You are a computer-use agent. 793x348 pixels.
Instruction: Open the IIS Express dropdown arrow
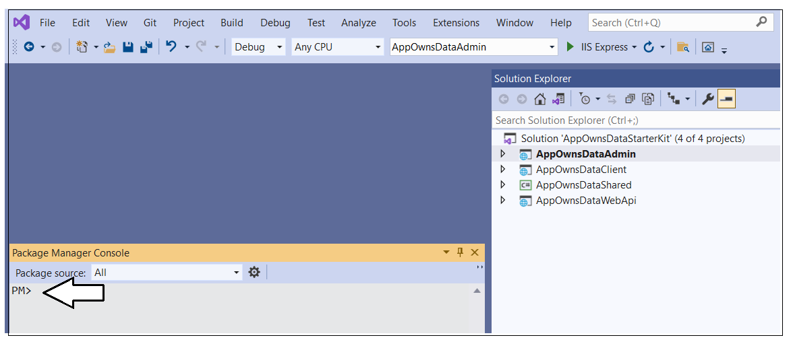point(634,47)
